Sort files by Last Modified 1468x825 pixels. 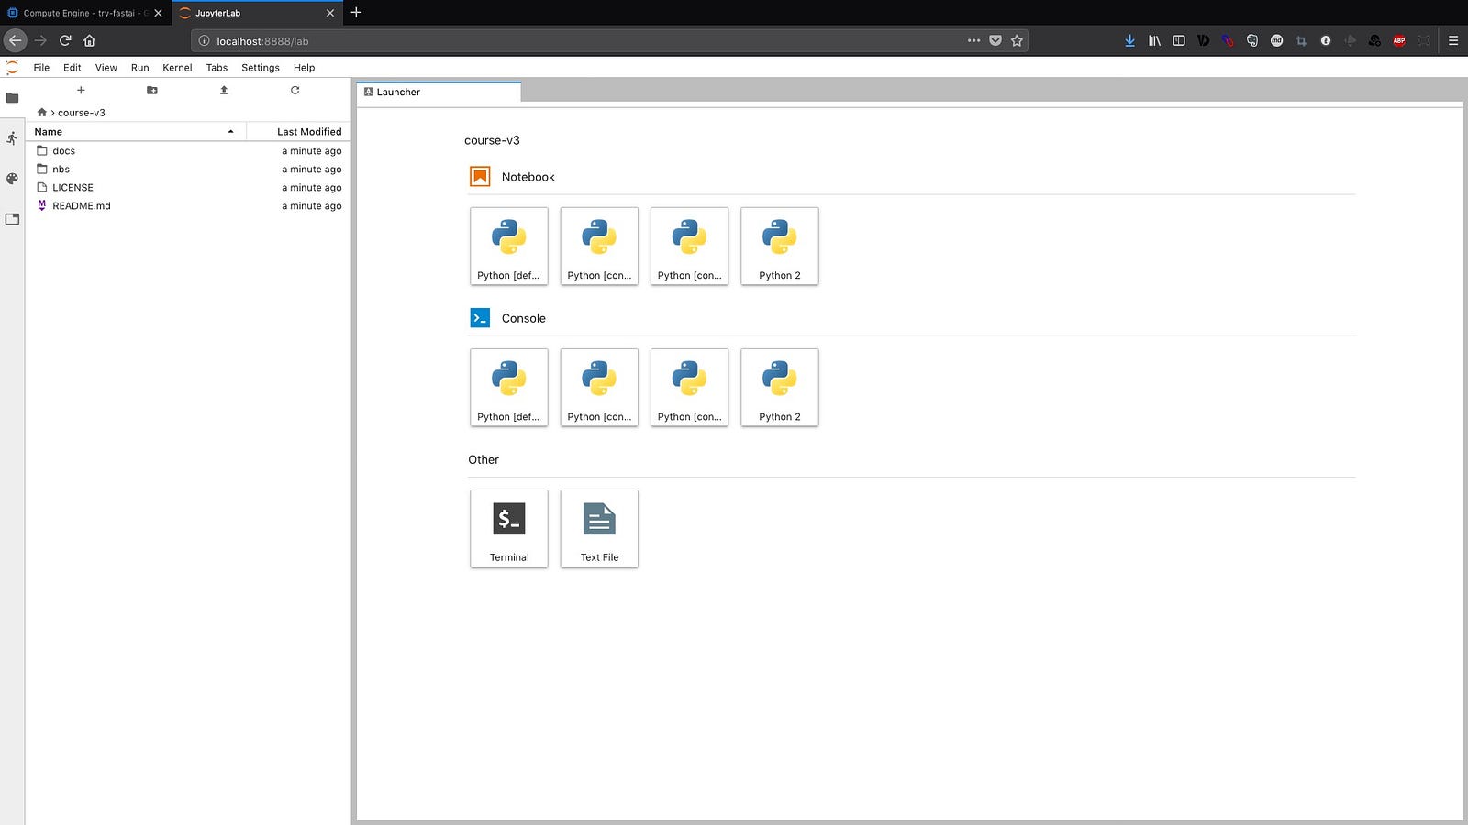coord(299,131)
